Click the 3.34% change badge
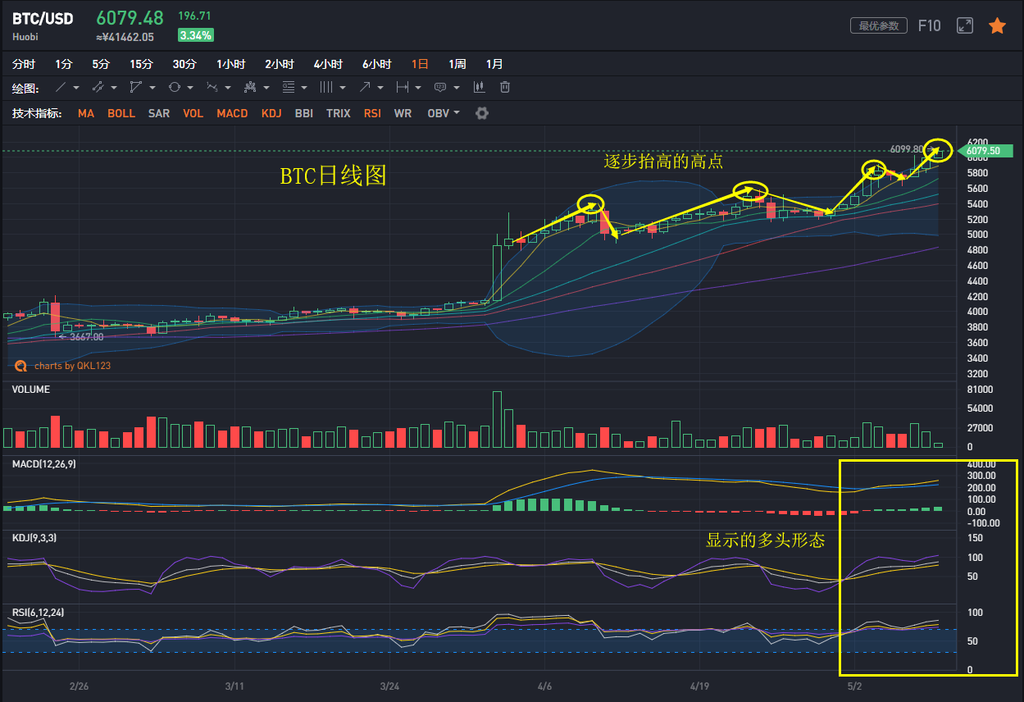Image resolution: width=1024 pixels, height=702 pixels. [x=196, y=35]
